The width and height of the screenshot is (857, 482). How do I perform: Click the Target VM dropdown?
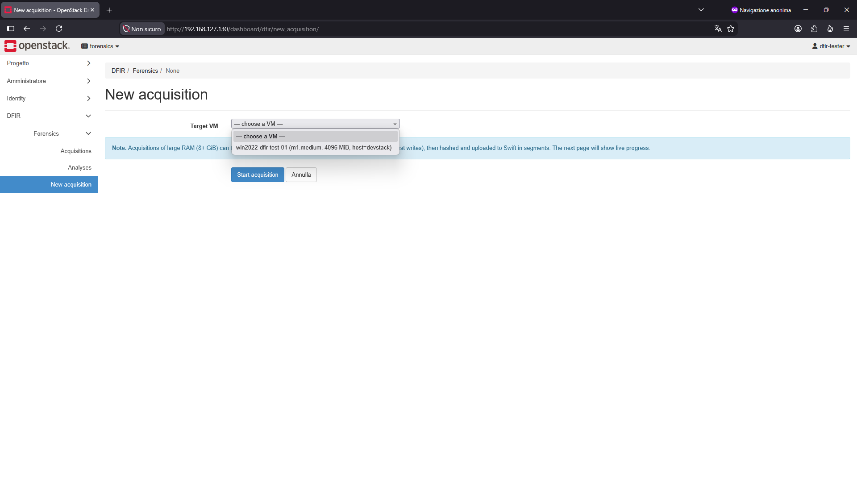(x=315, y=124)
